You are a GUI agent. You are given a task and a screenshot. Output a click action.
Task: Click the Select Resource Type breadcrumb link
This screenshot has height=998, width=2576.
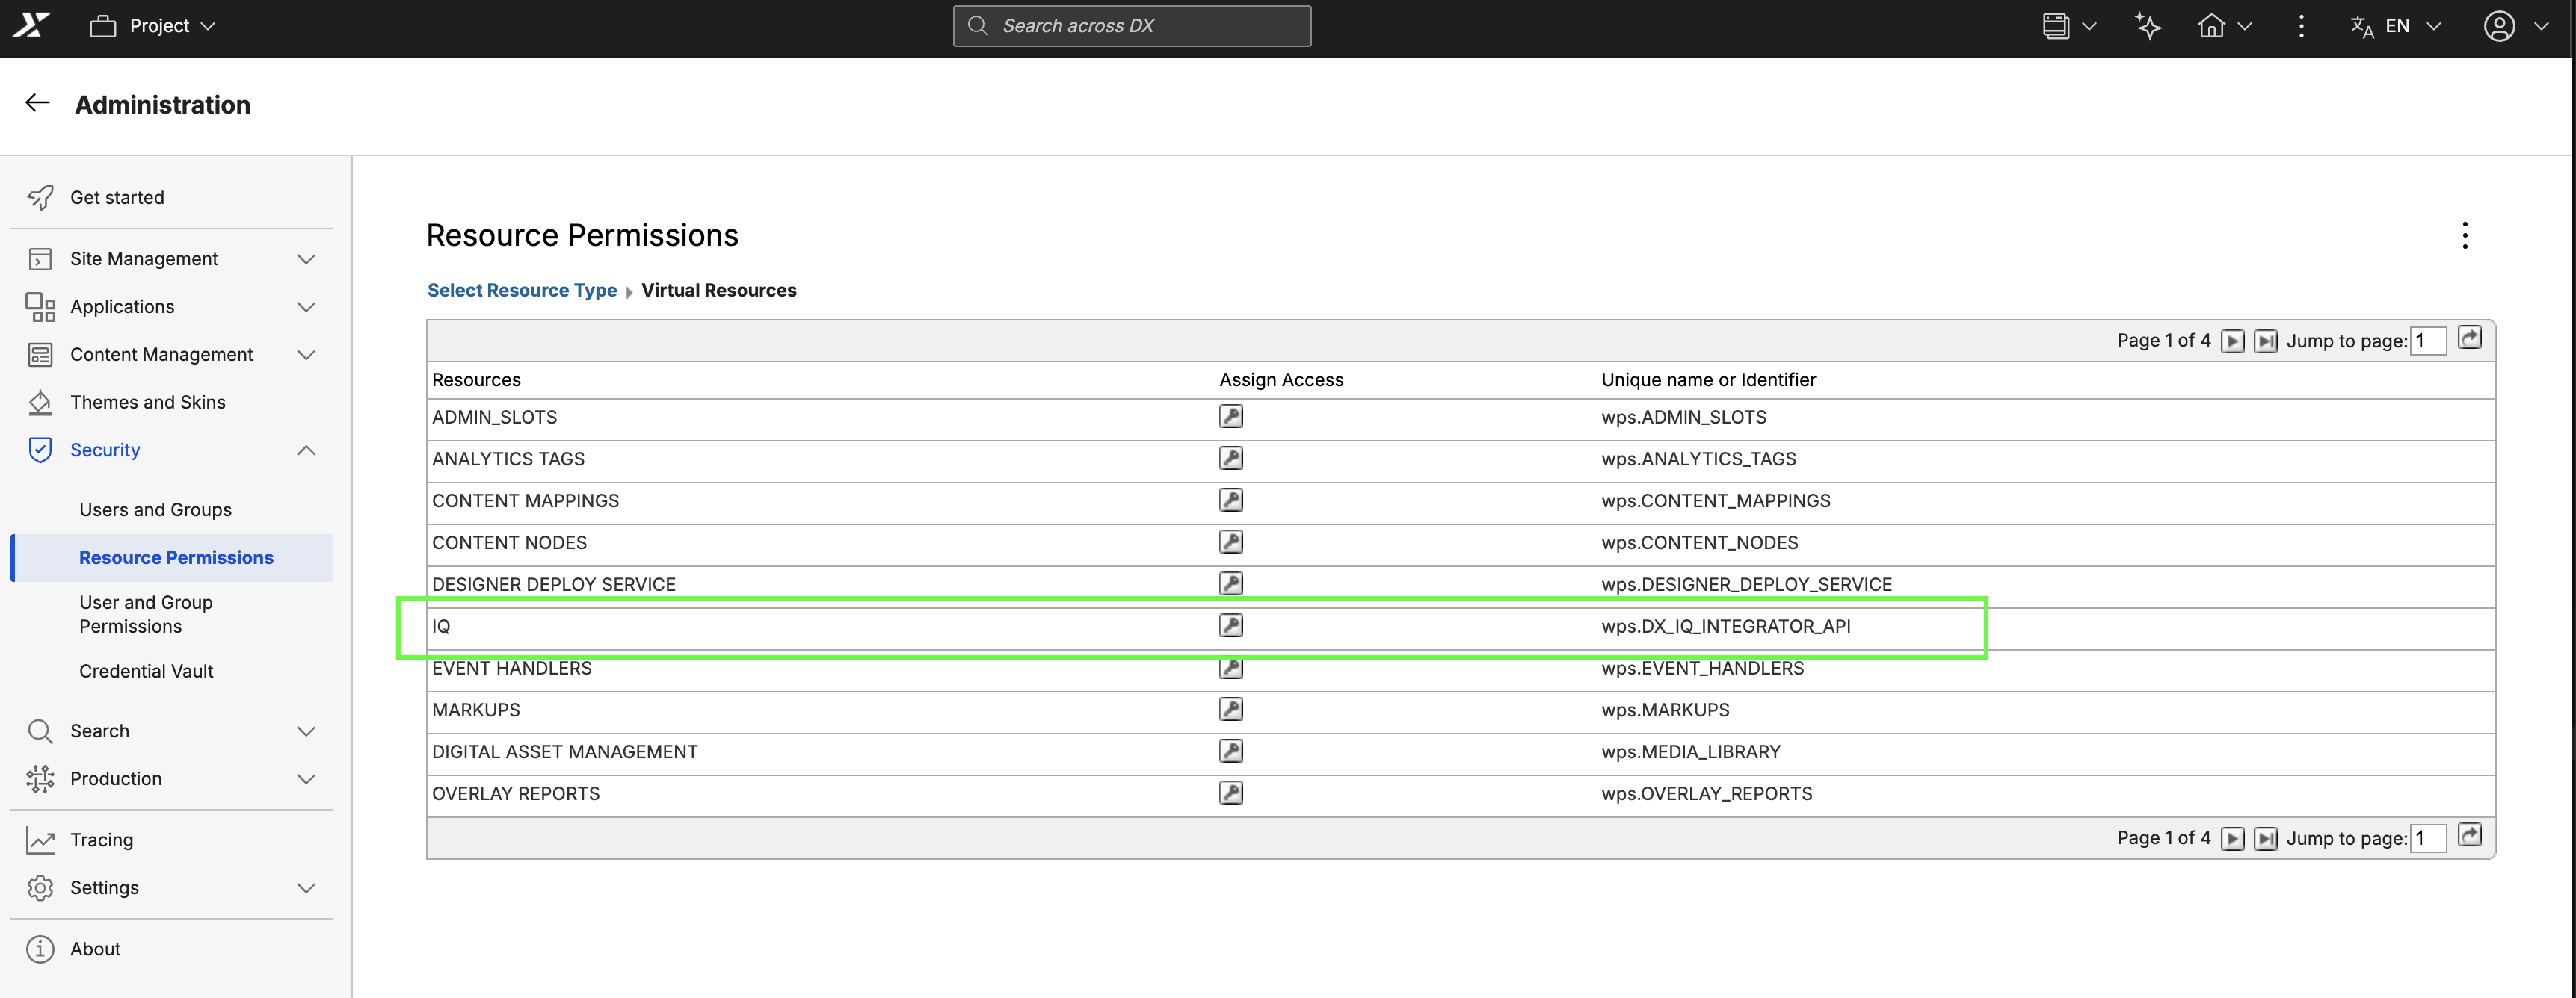[x=522, y=291]
